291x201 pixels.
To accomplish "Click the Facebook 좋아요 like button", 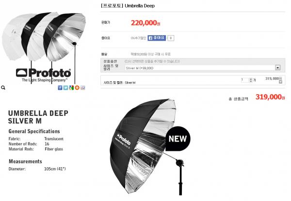I will pyautogui.click(x=157, y=38).
